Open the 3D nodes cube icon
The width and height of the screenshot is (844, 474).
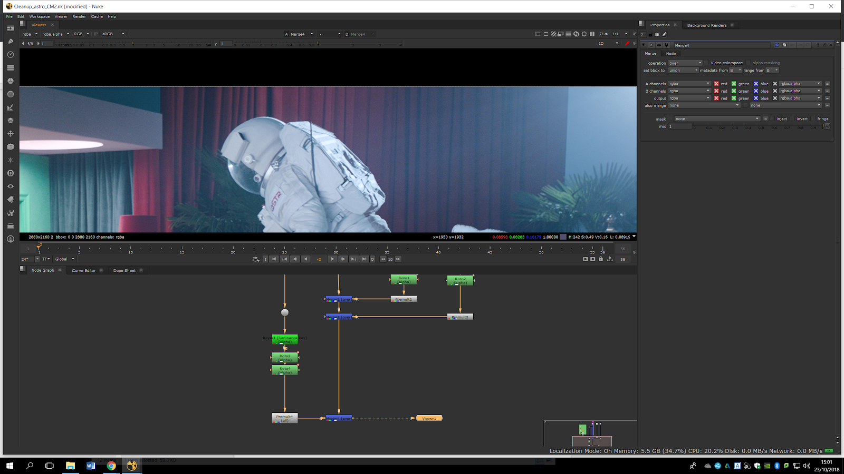coord(11,147)
